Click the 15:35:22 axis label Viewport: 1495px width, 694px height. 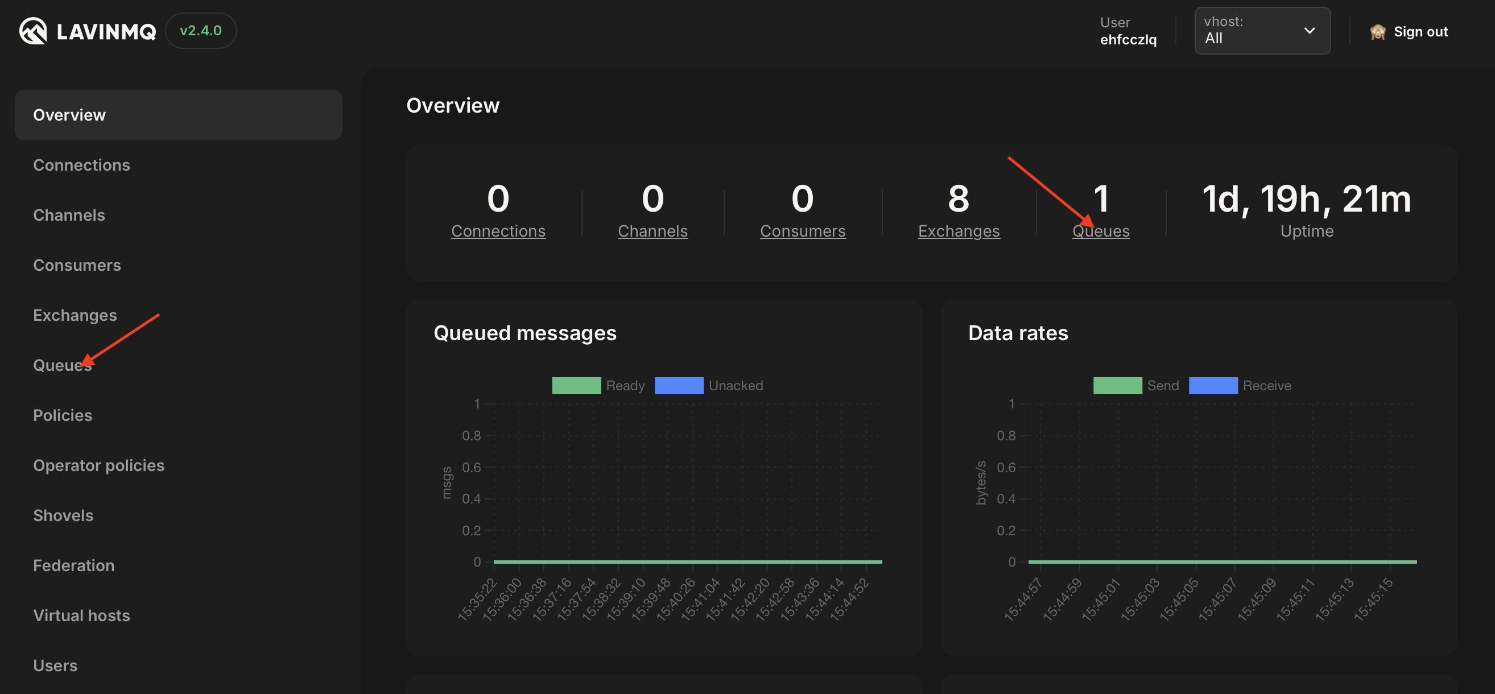(x=477, y=600)
